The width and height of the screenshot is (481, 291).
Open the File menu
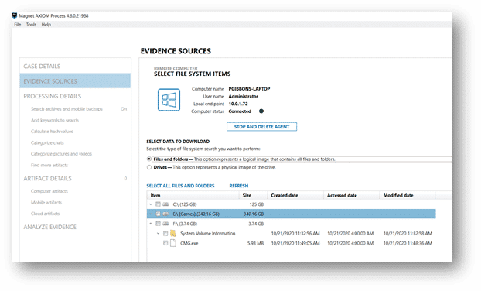pyautogui.click(x=18, y=25)
